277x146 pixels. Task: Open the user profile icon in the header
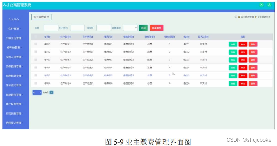point(269,5)
